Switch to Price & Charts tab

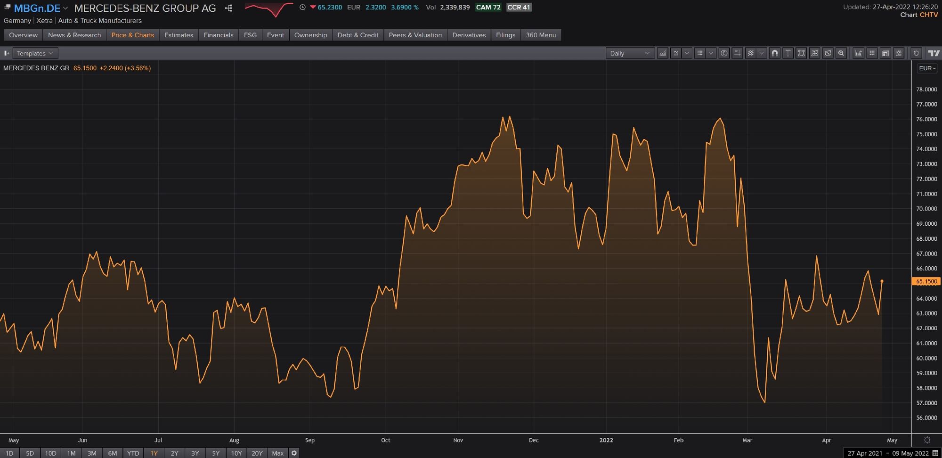point(133,35)
